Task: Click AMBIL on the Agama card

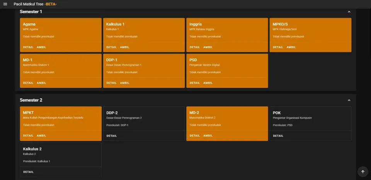Action: pos(41,47)
